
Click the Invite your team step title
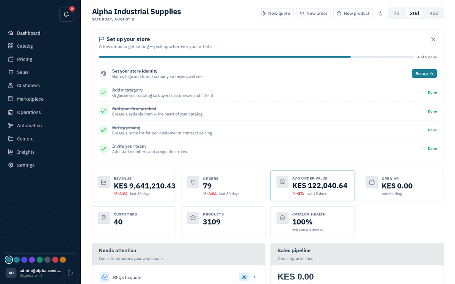(x=129, y=146)
